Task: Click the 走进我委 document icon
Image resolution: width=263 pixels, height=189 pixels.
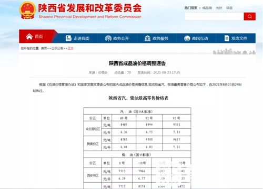Action: 68,38
